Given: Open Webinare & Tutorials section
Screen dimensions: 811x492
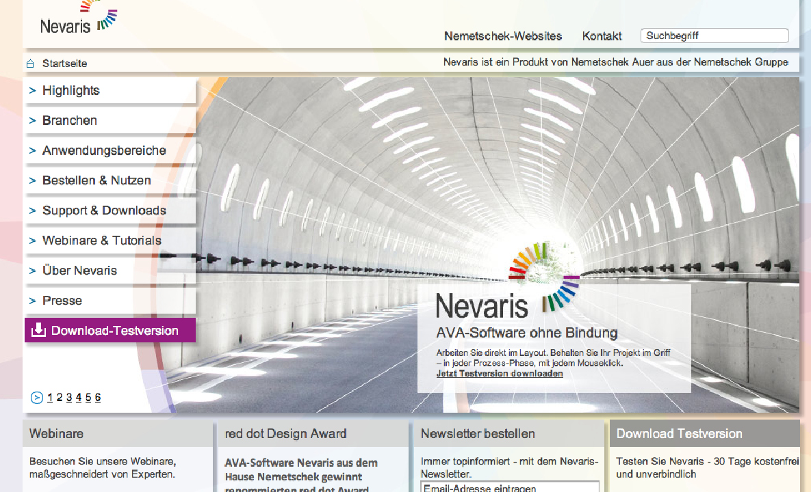Looking at the screenshot, I should (x=110, y=240).
